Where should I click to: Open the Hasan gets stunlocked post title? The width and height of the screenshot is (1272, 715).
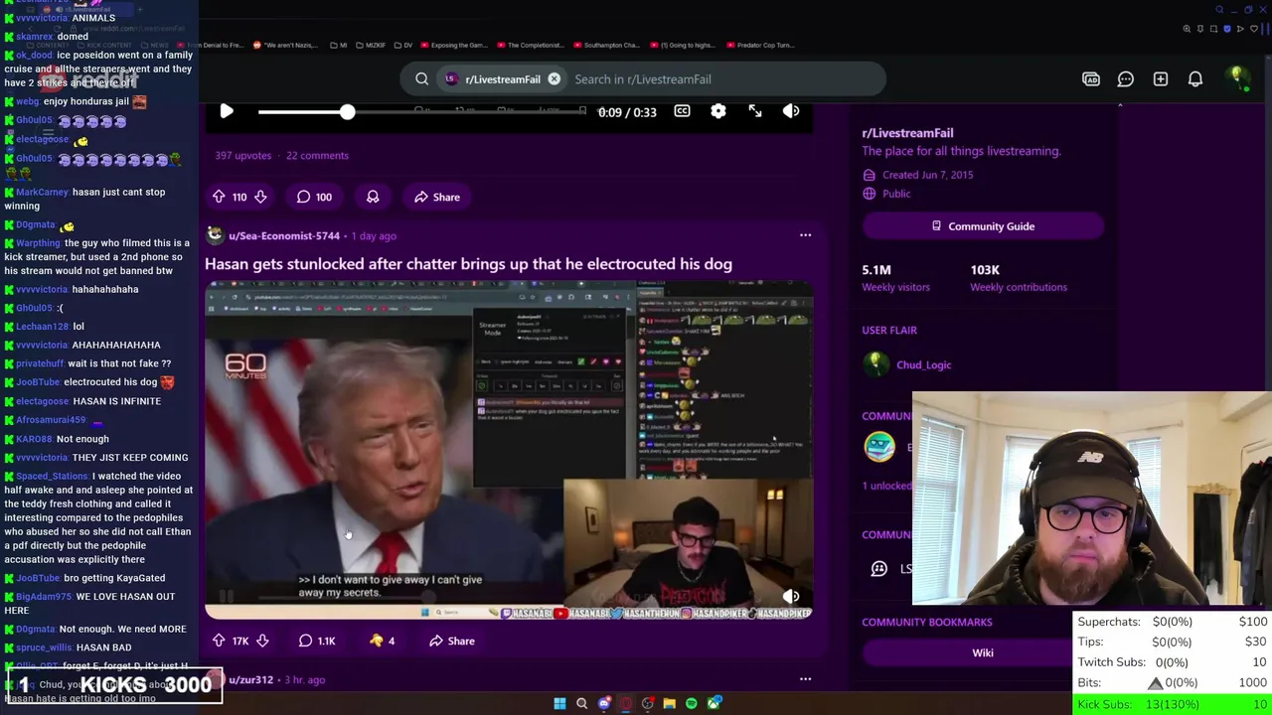468,264
